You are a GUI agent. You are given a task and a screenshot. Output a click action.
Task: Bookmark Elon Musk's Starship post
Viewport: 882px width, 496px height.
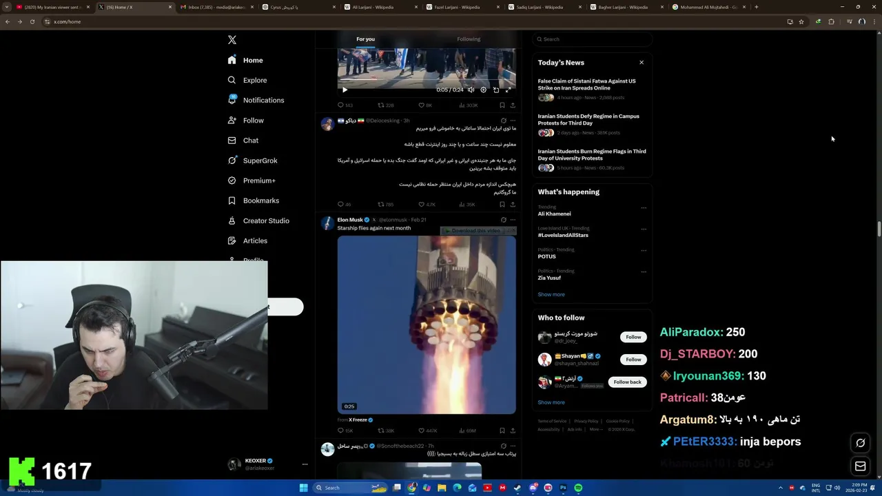(502, 431)
